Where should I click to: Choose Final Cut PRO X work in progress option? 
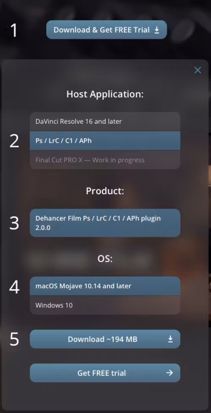105,160
